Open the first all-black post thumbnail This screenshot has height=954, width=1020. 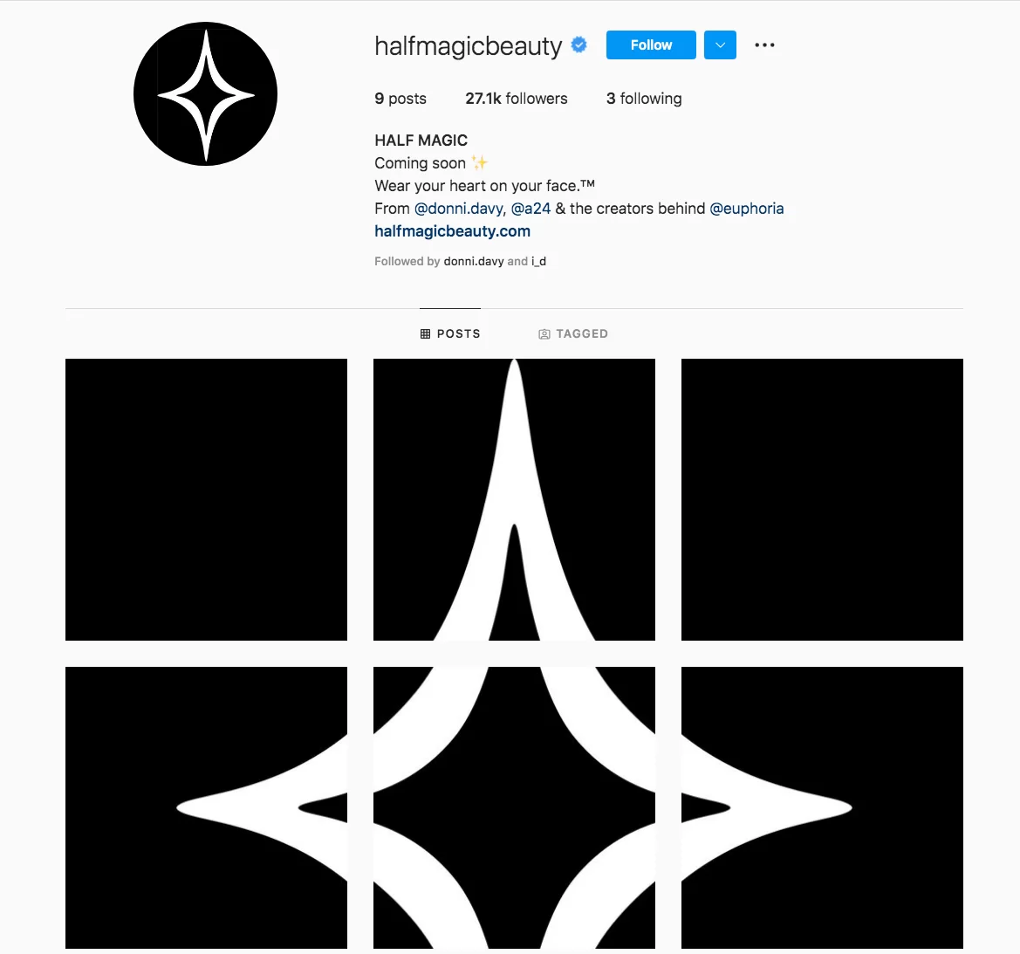[206, 499]
